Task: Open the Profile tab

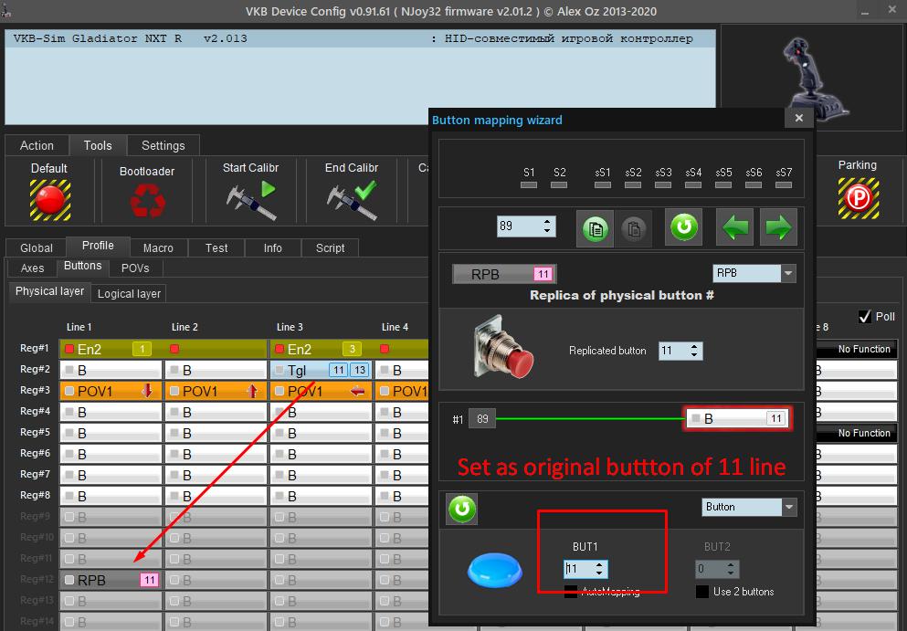Action: pyautogui.click(x=98, y=246)
